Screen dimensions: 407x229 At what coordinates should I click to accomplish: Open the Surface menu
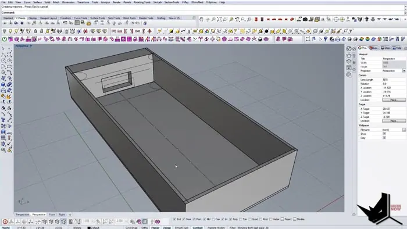tap(37, 2)
